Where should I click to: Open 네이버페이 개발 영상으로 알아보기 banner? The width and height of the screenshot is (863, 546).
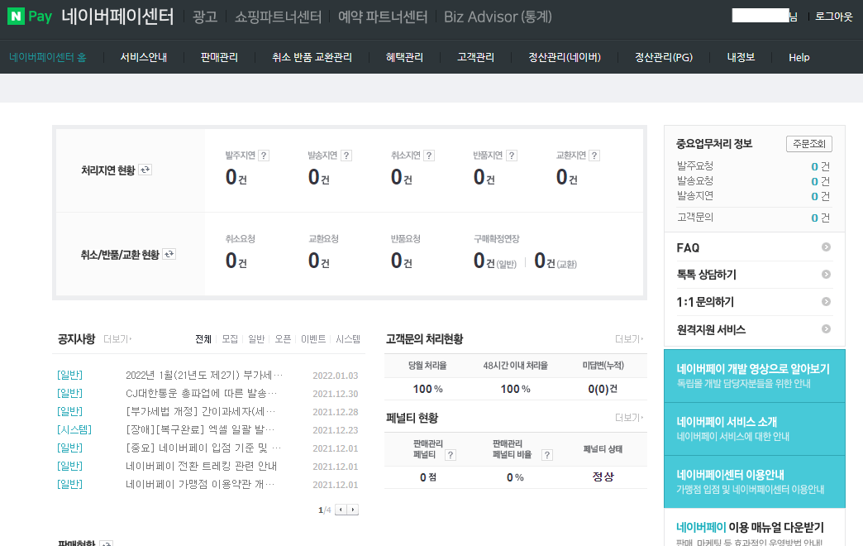click(755, 376)
